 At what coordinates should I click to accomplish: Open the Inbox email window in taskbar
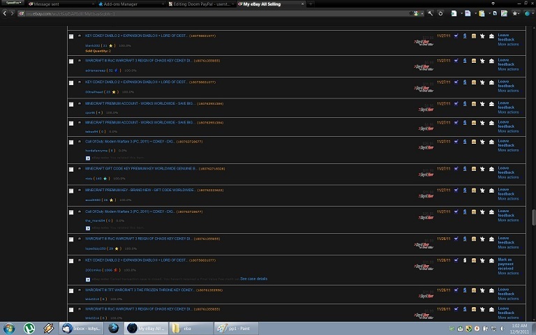click(82, 328)
